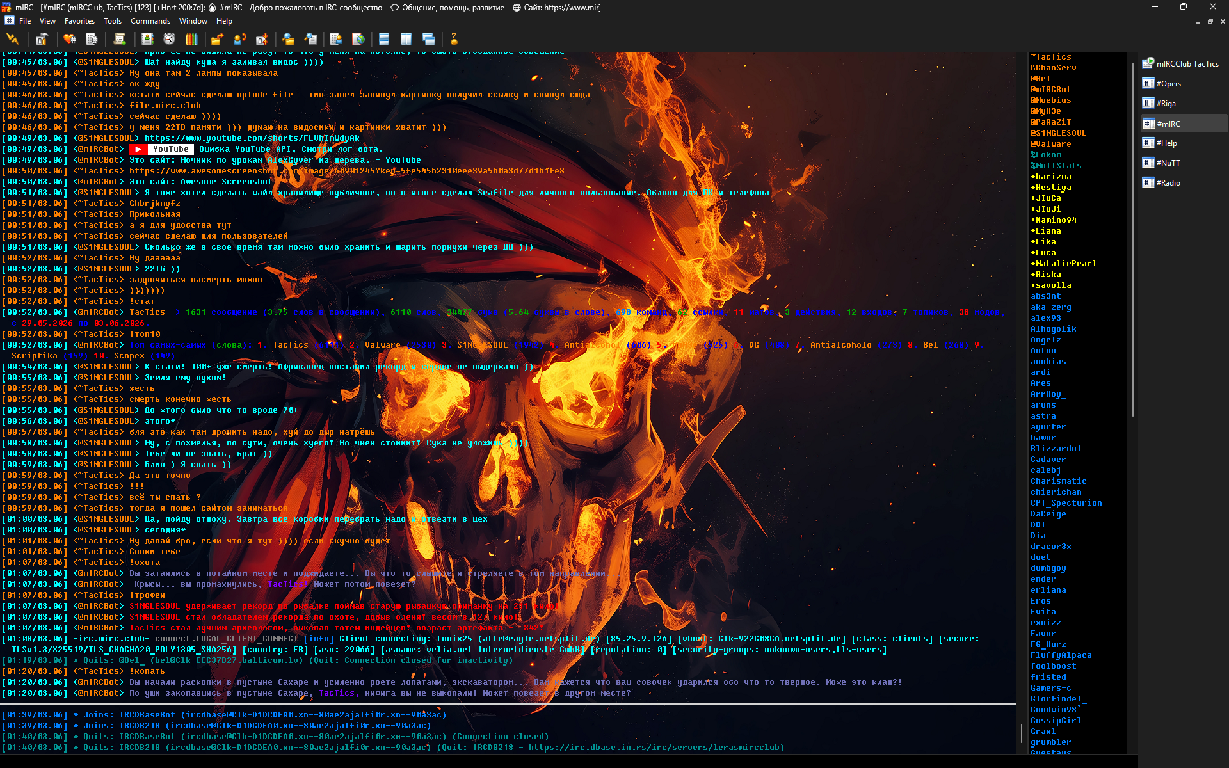Restore the #mIRC channel child window
The width and height of the screenshot is (1229, 768).
coord(1210,21)
